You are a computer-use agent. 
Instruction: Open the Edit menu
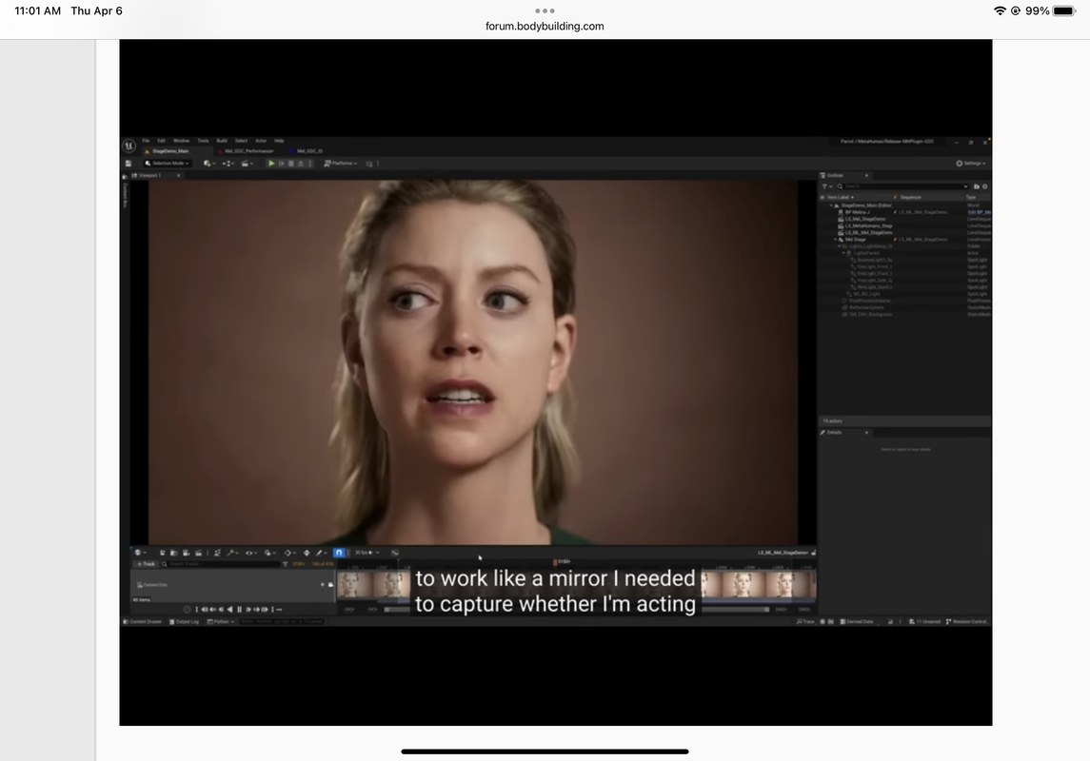[161, 140]
